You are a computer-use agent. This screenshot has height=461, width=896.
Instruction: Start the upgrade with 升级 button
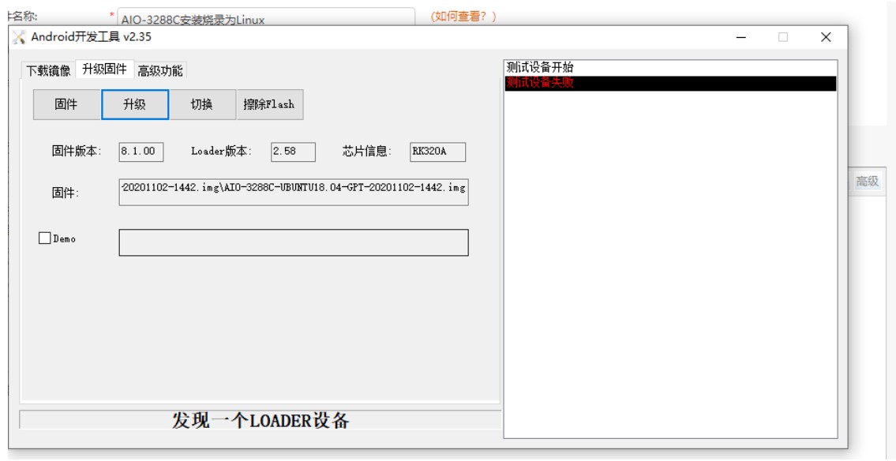[x=135, y=104]
